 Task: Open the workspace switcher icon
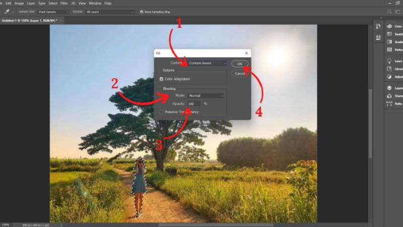click(x=397, y=12)
